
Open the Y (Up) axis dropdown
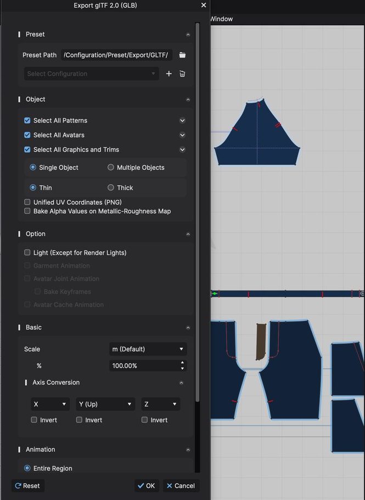tap(105, 404)
